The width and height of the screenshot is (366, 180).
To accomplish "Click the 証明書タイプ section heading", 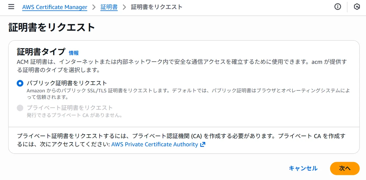I will point(41,51).
